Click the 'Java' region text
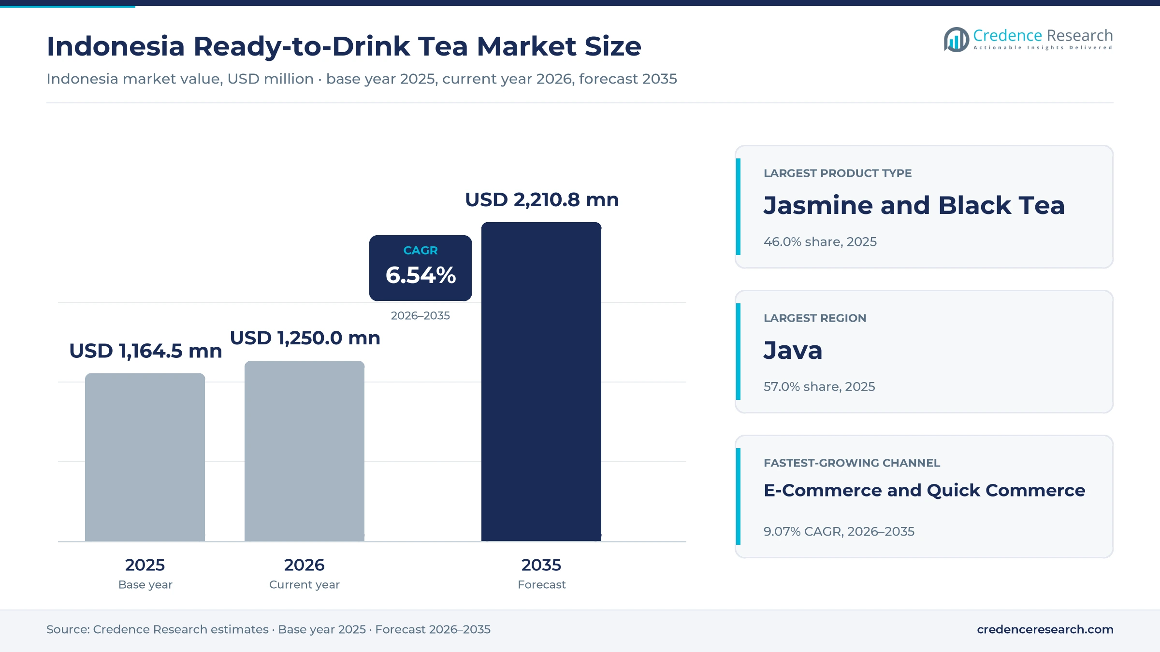The image size is (1160, 652). [x=793, y=350]
